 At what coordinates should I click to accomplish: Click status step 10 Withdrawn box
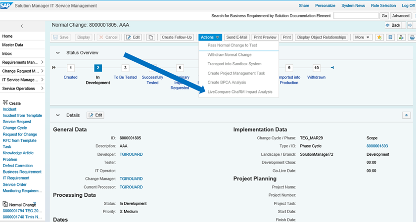tap(317, 68)
